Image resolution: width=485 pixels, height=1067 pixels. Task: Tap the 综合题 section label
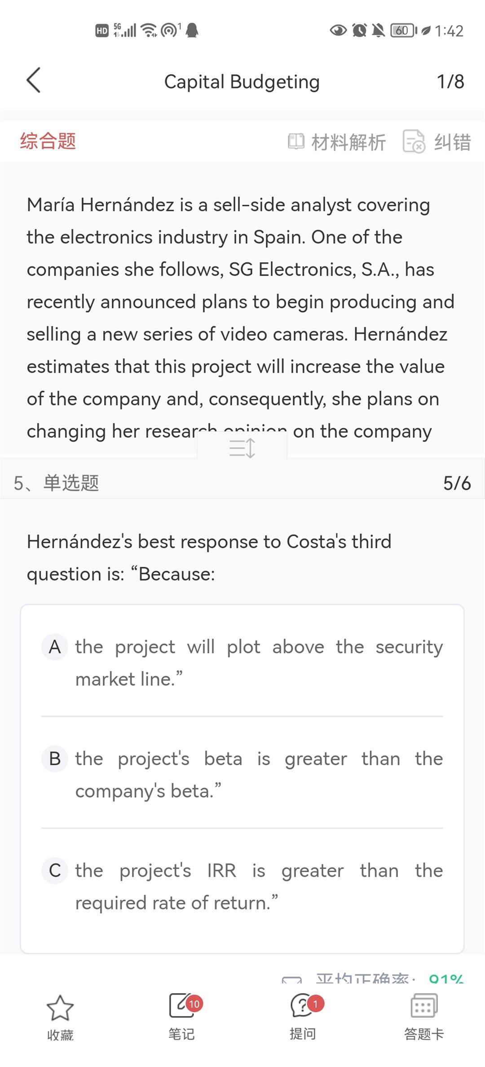click(48, 141)
